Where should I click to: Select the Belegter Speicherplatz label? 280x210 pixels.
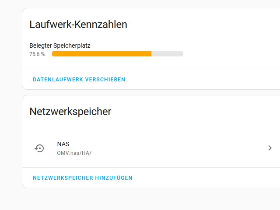pyautogui.click(x=59, y=45)
